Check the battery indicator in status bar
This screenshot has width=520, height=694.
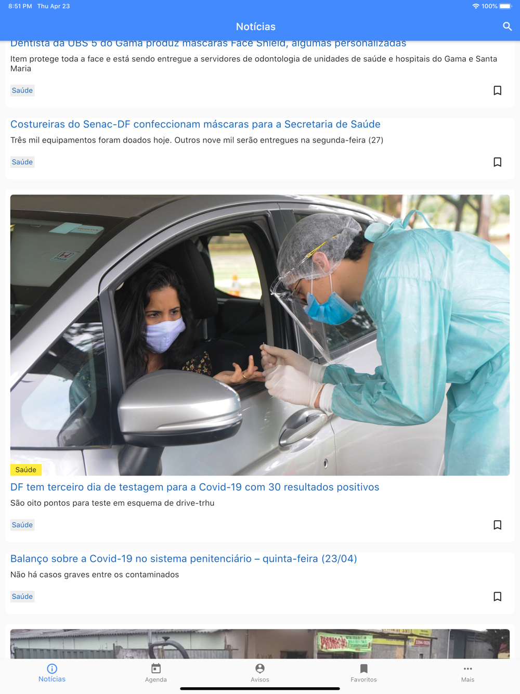click(x=505, y=6)
